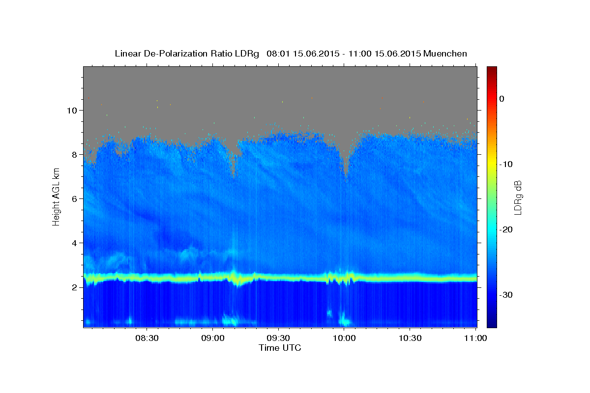Click the dark red top of colorbar
Screen dimensions: 590x393
tap(492, 70)
